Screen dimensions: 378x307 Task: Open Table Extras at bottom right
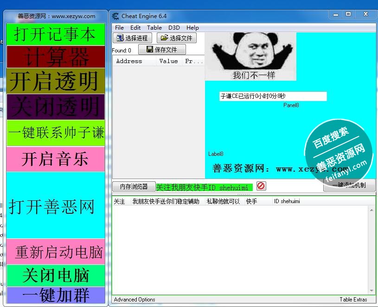pyautogui.click(x=353, y=300)
